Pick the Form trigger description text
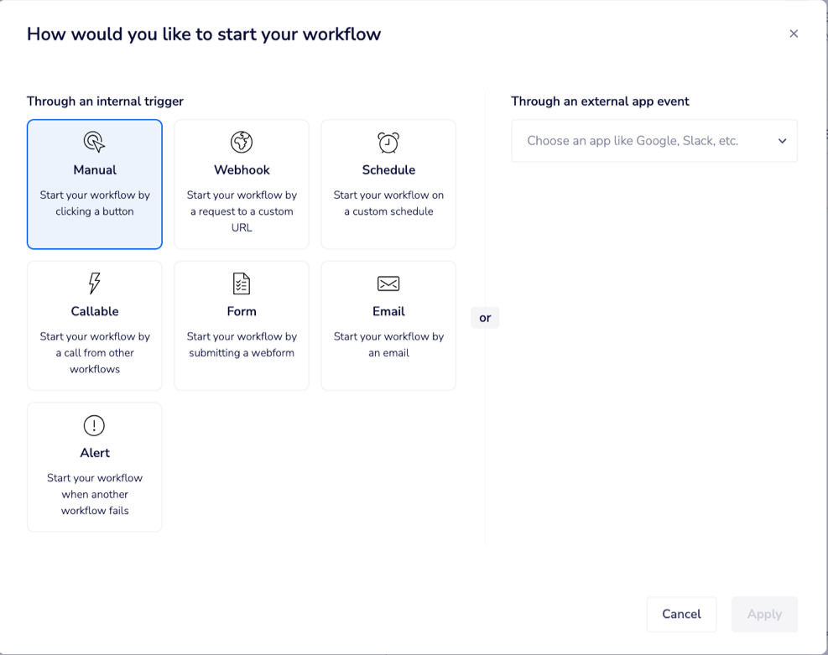This screenshot has height=655, width=828. pos(242,345)
